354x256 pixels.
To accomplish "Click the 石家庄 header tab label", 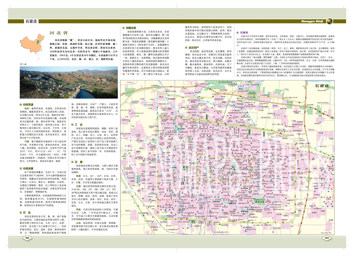I will [x=31, y=21].
